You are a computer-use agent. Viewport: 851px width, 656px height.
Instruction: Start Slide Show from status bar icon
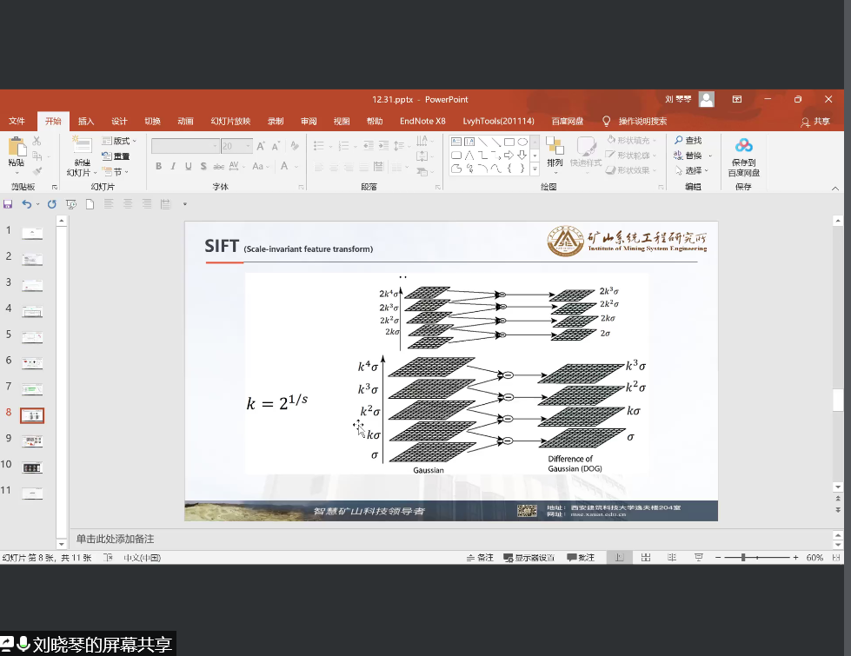click(699, 557)
